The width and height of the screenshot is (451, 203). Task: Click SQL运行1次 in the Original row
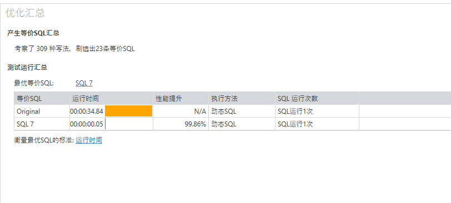coord(295,111)
